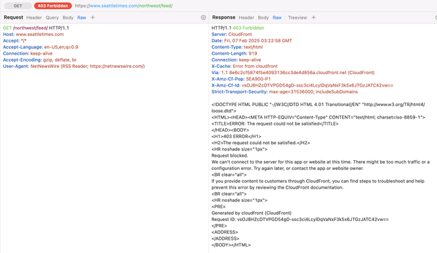Click the Content-Length: 919 header
Image resolution: width=437 pixels, height=253 pixels.
234,53
